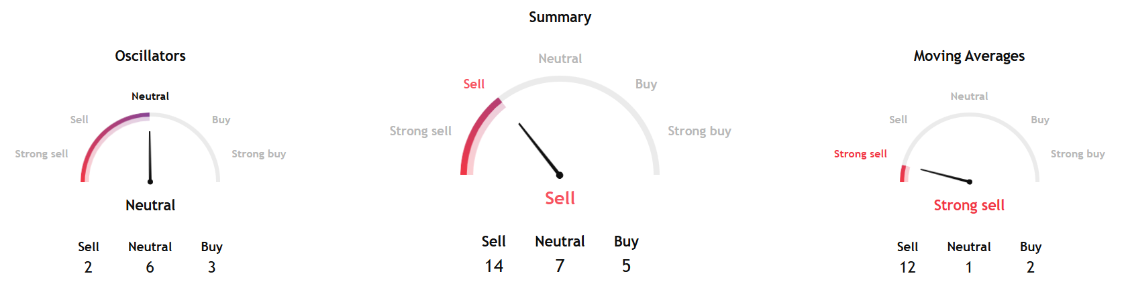Click bold Neutral result below Oscillators needle
The width and height of the screenshot is (1124, 288).
pos(150,206)
